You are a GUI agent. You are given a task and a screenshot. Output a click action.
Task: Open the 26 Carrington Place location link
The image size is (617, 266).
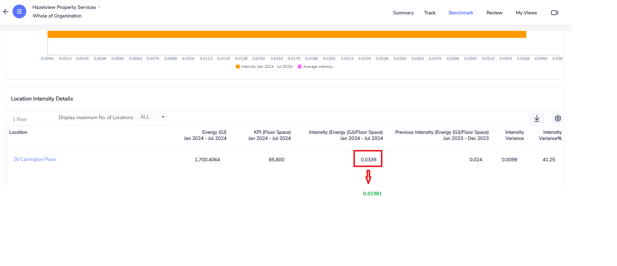[35, 159]
